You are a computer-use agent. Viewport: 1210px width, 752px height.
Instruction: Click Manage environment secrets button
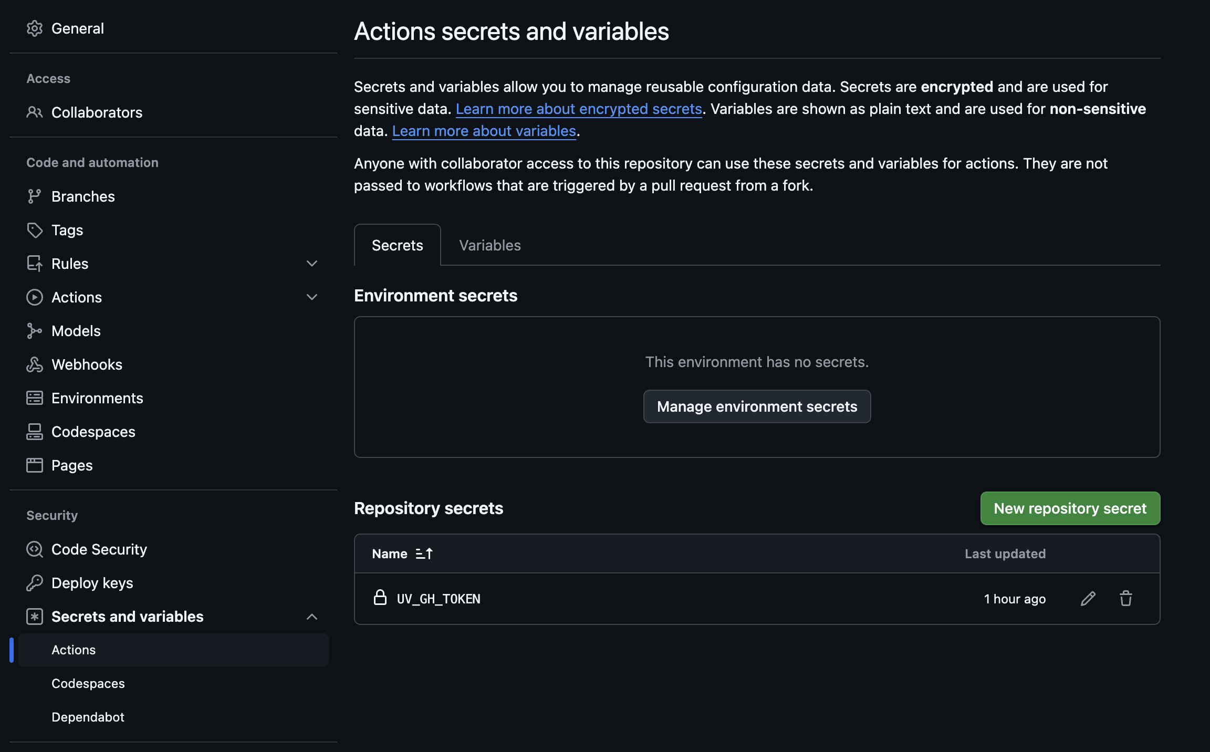pos(757,406)
